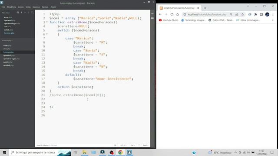Click the return $carattere line
The width and height of the screenshot is (278, 156).
75,87
